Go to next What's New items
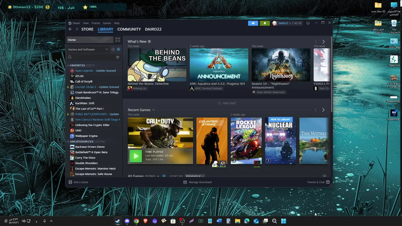The height and width of the screenshot is (226, 402). pos(323,41)
